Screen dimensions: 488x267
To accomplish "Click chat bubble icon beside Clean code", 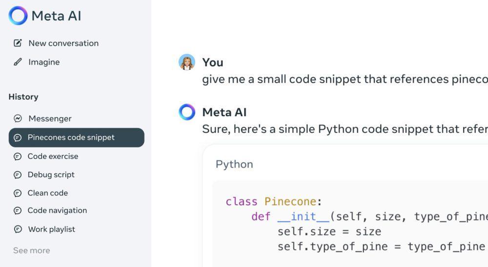I will point(18,193).
